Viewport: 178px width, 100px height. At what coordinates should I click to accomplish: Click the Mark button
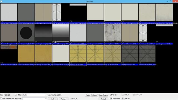[x=53, y=99]
